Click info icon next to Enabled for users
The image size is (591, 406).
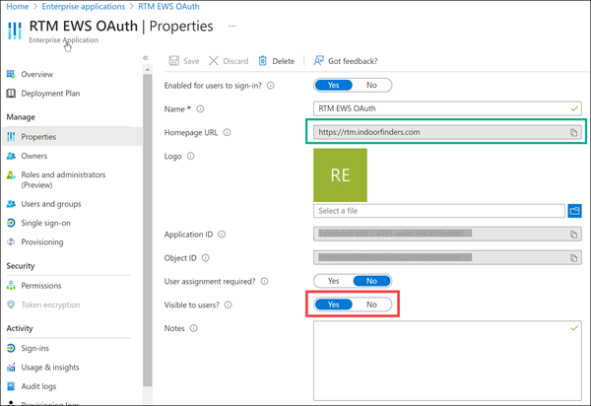click(x=271, y=86)
